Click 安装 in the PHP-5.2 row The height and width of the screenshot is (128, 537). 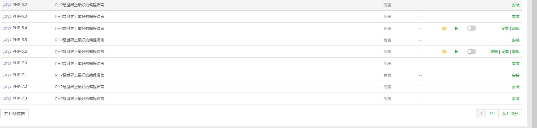click(x=516, y=5)
